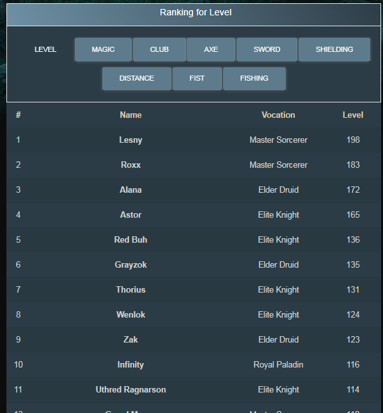
Task: Select Grayzok in the ranking list
Action: 130,264
